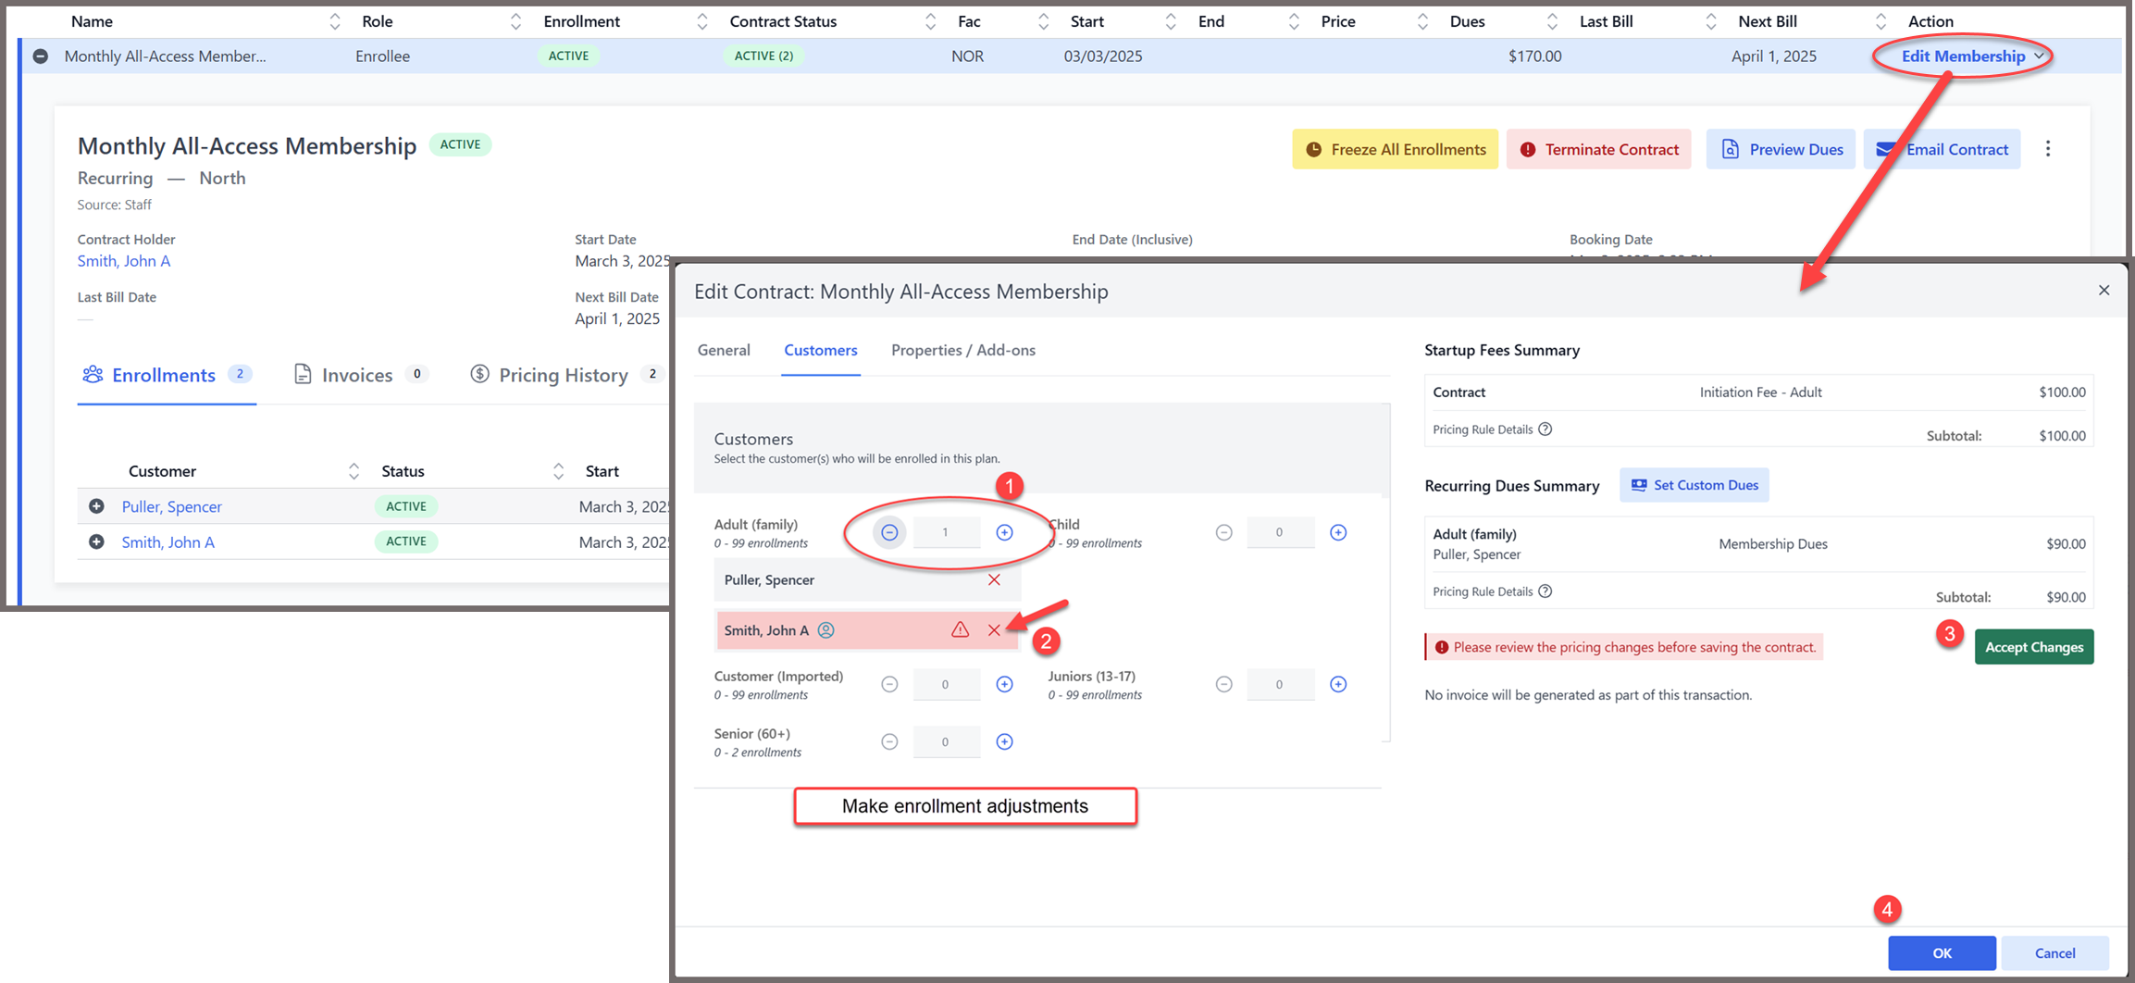Switch to the Pricing History tab

(566, 375)
